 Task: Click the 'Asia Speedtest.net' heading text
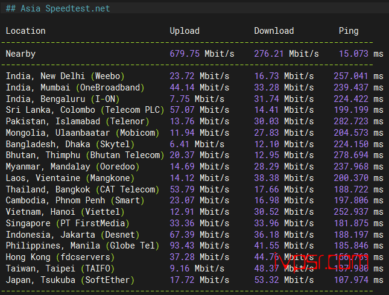pos(65,8)
